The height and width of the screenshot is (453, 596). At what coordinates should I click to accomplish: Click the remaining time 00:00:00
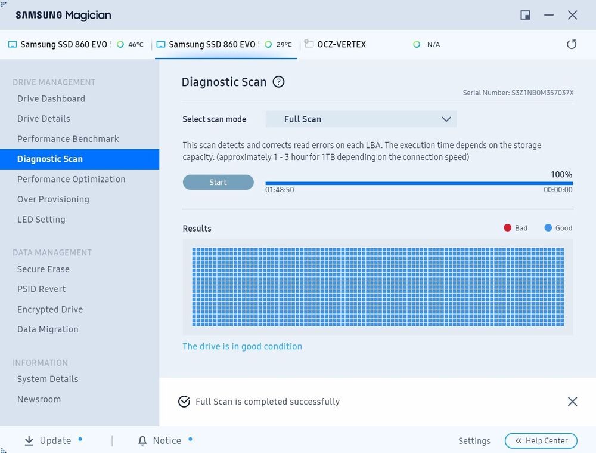click(x=558, y=190)
